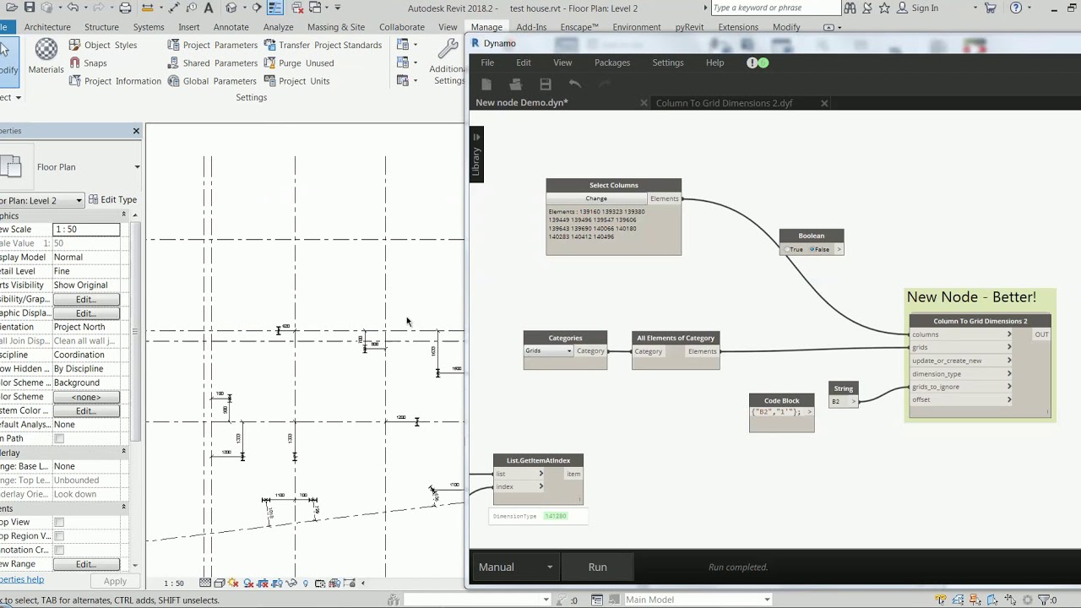Open Project Information in Revit ribbon
The width and height of the screenshot is (1081, 608).
[115, 81]
